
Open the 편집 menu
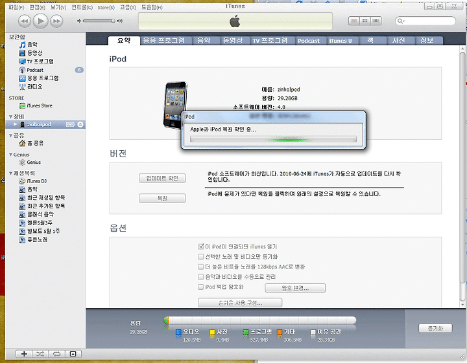[37, 7]
